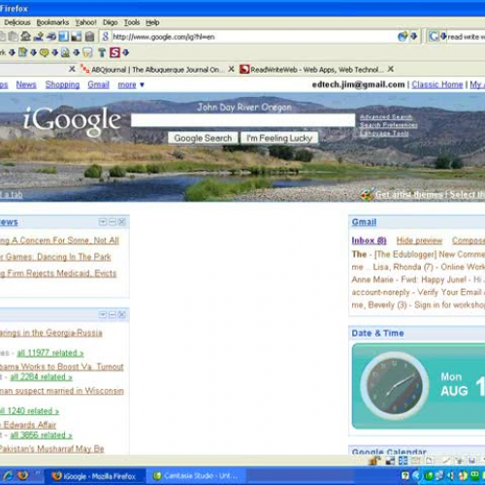
Task: Click the picture thumbnail icon beside the sidebar icon
Action: (77, 36)
